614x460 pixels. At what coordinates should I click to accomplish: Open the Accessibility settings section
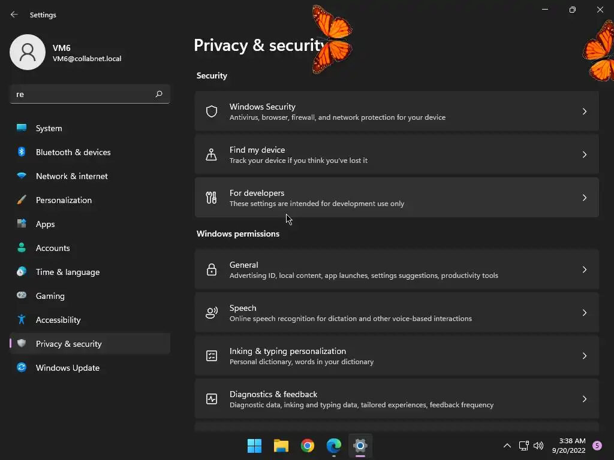(x=58, y=320)
